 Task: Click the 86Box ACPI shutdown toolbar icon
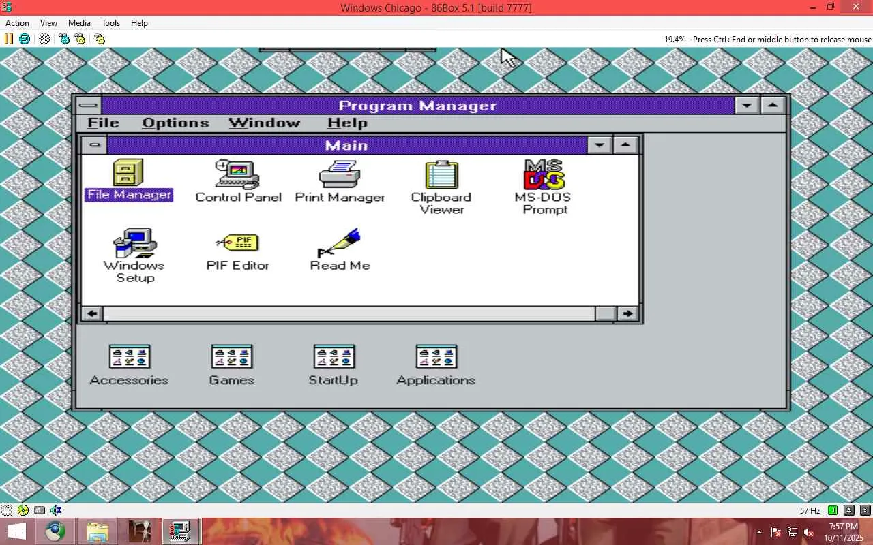coord(44,39)
